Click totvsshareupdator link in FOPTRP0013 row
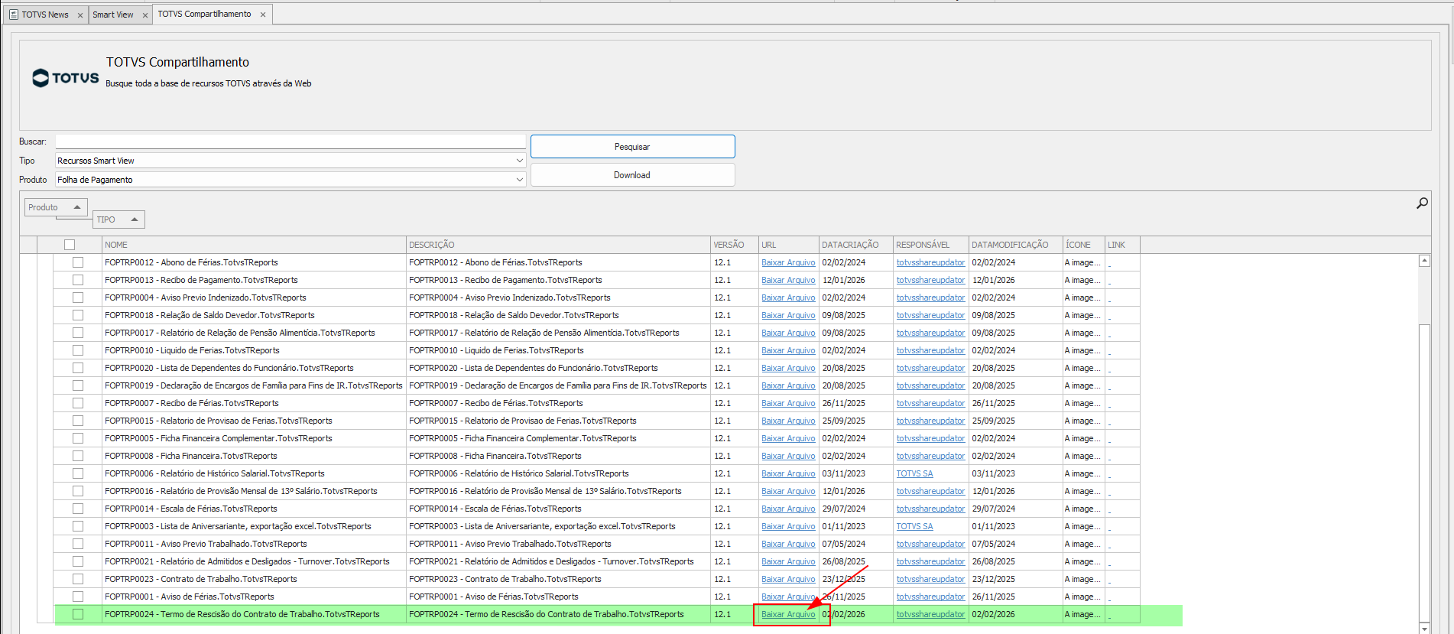This screenshot has height=634, width=1454. click(930, 280)
